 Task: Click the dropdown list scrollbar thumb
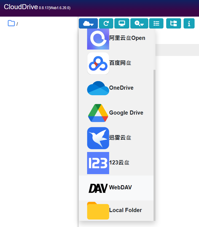154,145
